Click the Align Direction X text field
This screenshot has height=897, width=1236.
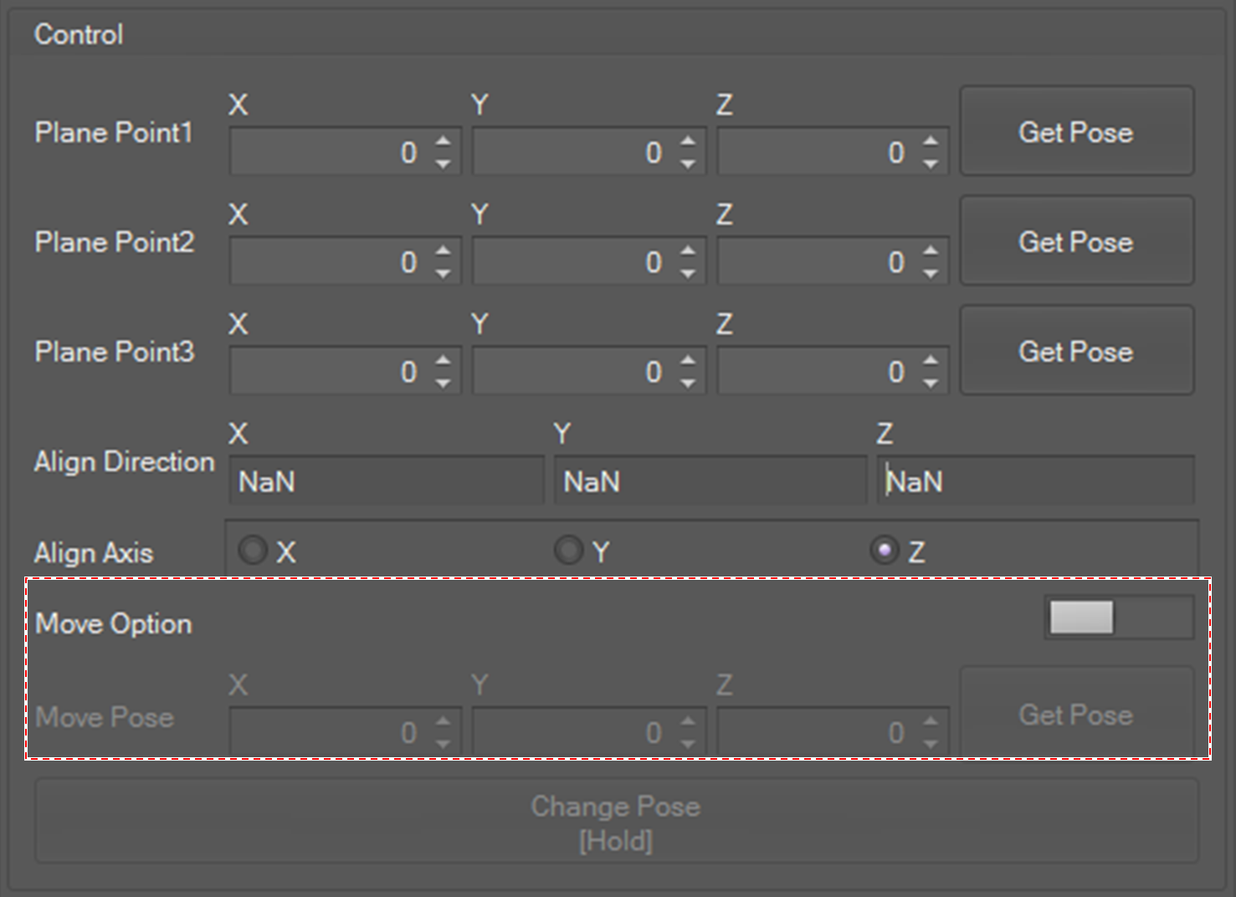(387, 481)
